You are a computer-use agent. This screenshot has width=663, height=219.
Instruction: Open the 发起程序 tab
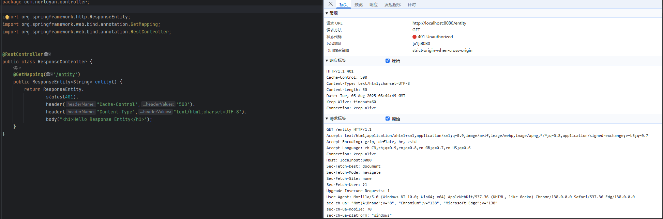click(x=393, y=5)
